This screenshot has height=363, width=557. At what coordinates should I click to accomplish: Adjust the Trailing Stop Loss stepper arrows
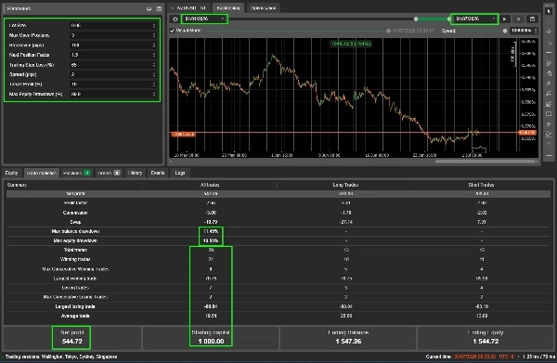pos(154,65)
